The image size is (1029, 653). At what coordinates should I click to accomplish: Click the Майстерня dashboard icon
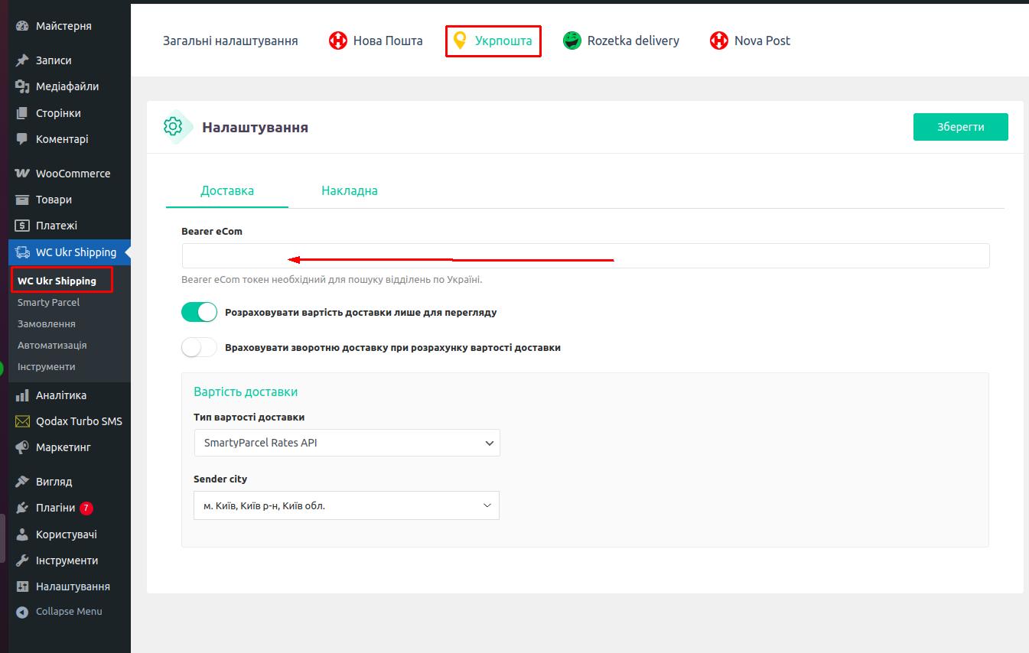[22, 26]
